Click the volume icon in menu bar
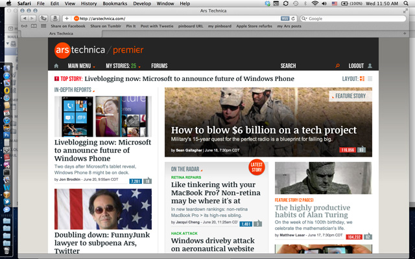The width and height of the screenshot is (415, 259). pos(324,3)
